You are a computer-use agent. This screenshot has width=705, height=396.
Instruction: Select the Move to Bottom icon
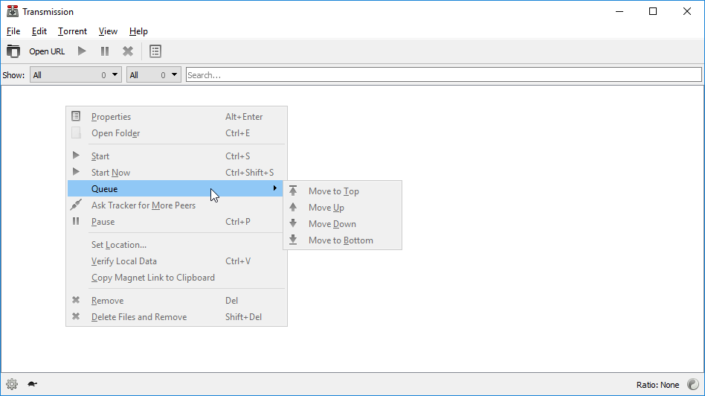tap(293, 240)
